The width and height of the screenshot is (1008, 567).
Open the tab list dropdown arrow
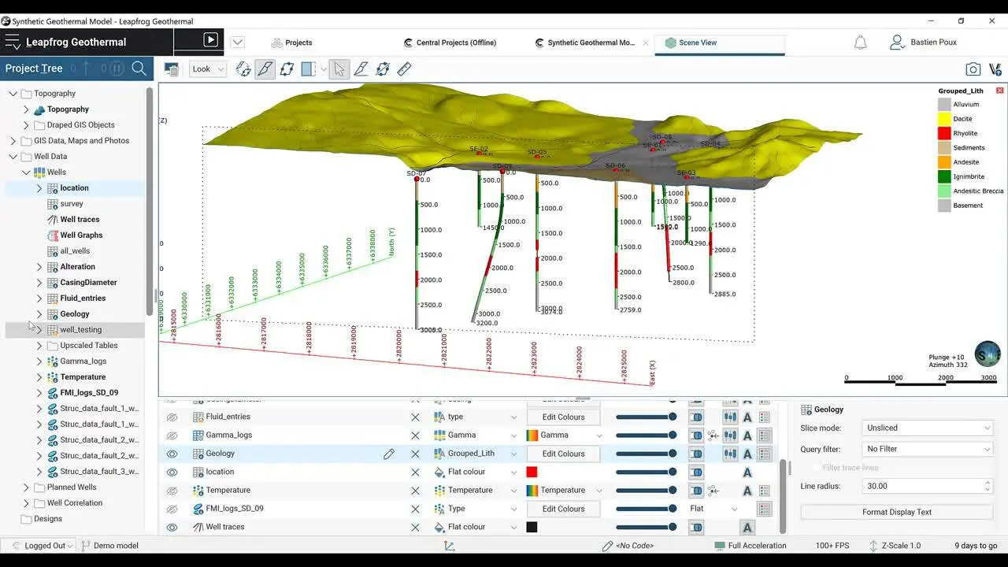click(x=237, y=43)
